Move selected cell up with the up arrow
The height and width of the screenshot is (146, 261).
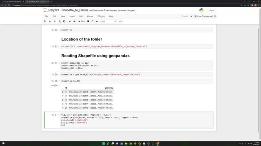pyautogui.click(x=70, y=21)
